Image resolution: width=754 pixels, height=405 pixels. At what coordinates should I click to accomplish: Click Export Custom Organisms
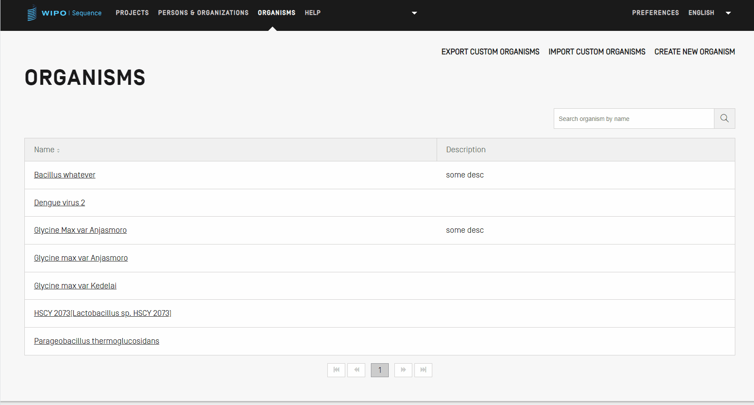click(x=490, y=52)
